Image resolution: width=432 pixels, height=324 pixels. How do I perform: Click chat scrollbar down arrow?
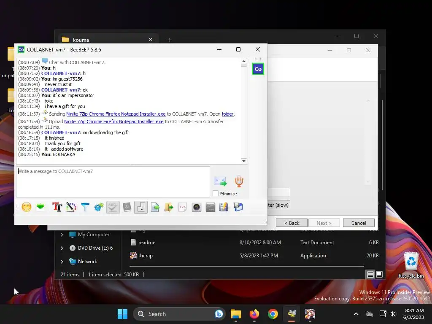coord(244,161)
